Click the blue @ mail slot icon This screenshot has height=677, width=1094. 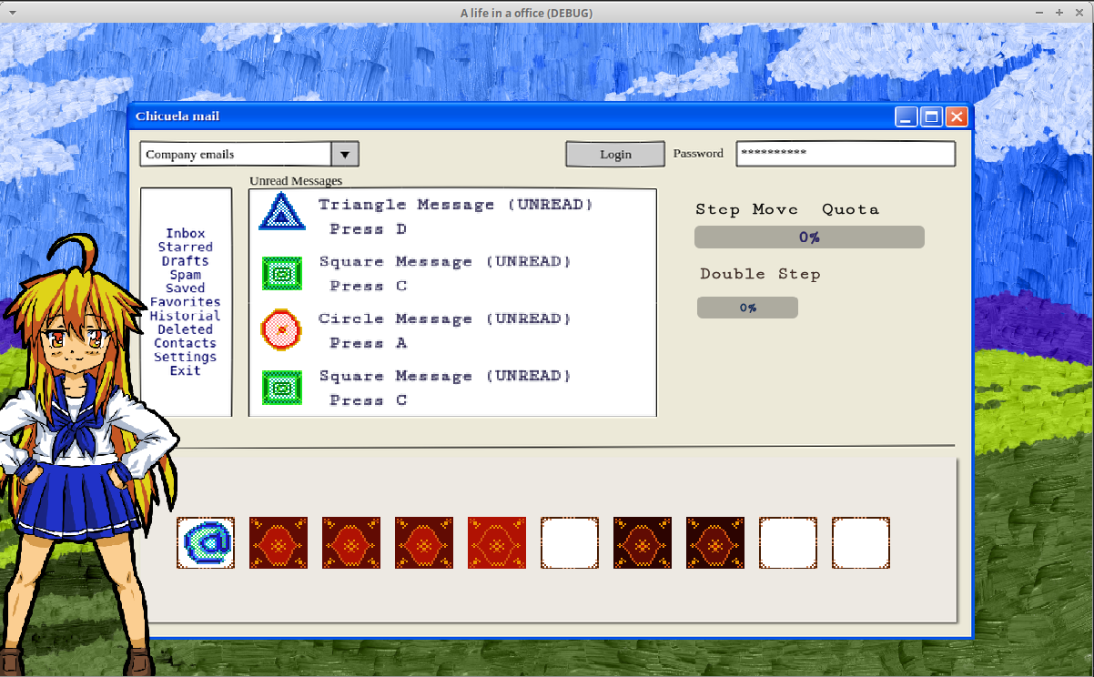click(206, 543)
